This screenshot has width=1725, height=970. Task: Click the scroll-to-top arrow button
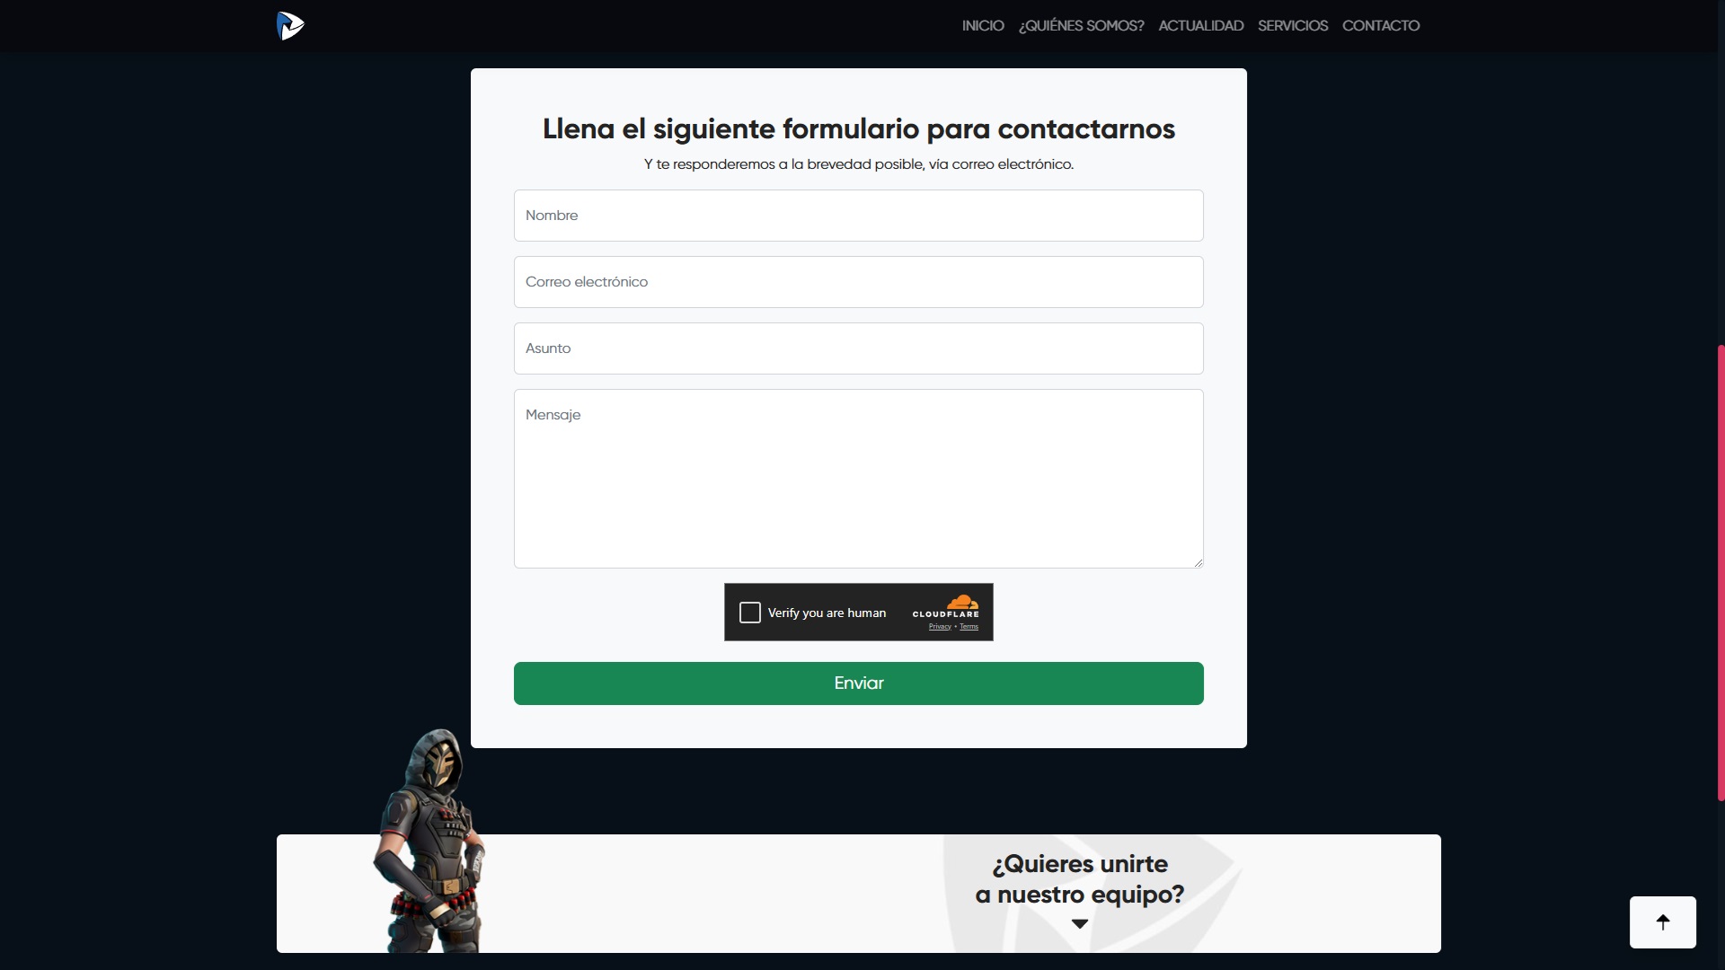1662,921
